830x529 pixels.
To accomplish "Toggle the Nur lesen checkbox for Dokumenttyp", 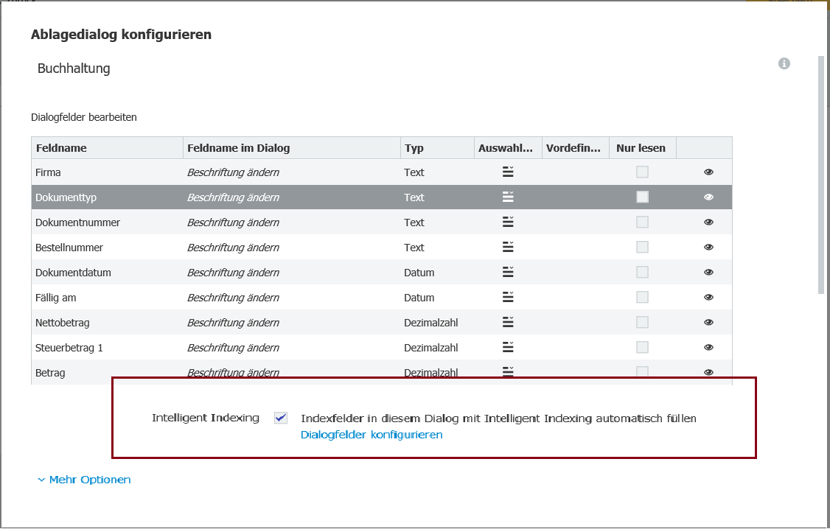I will [x=642, y=197].
